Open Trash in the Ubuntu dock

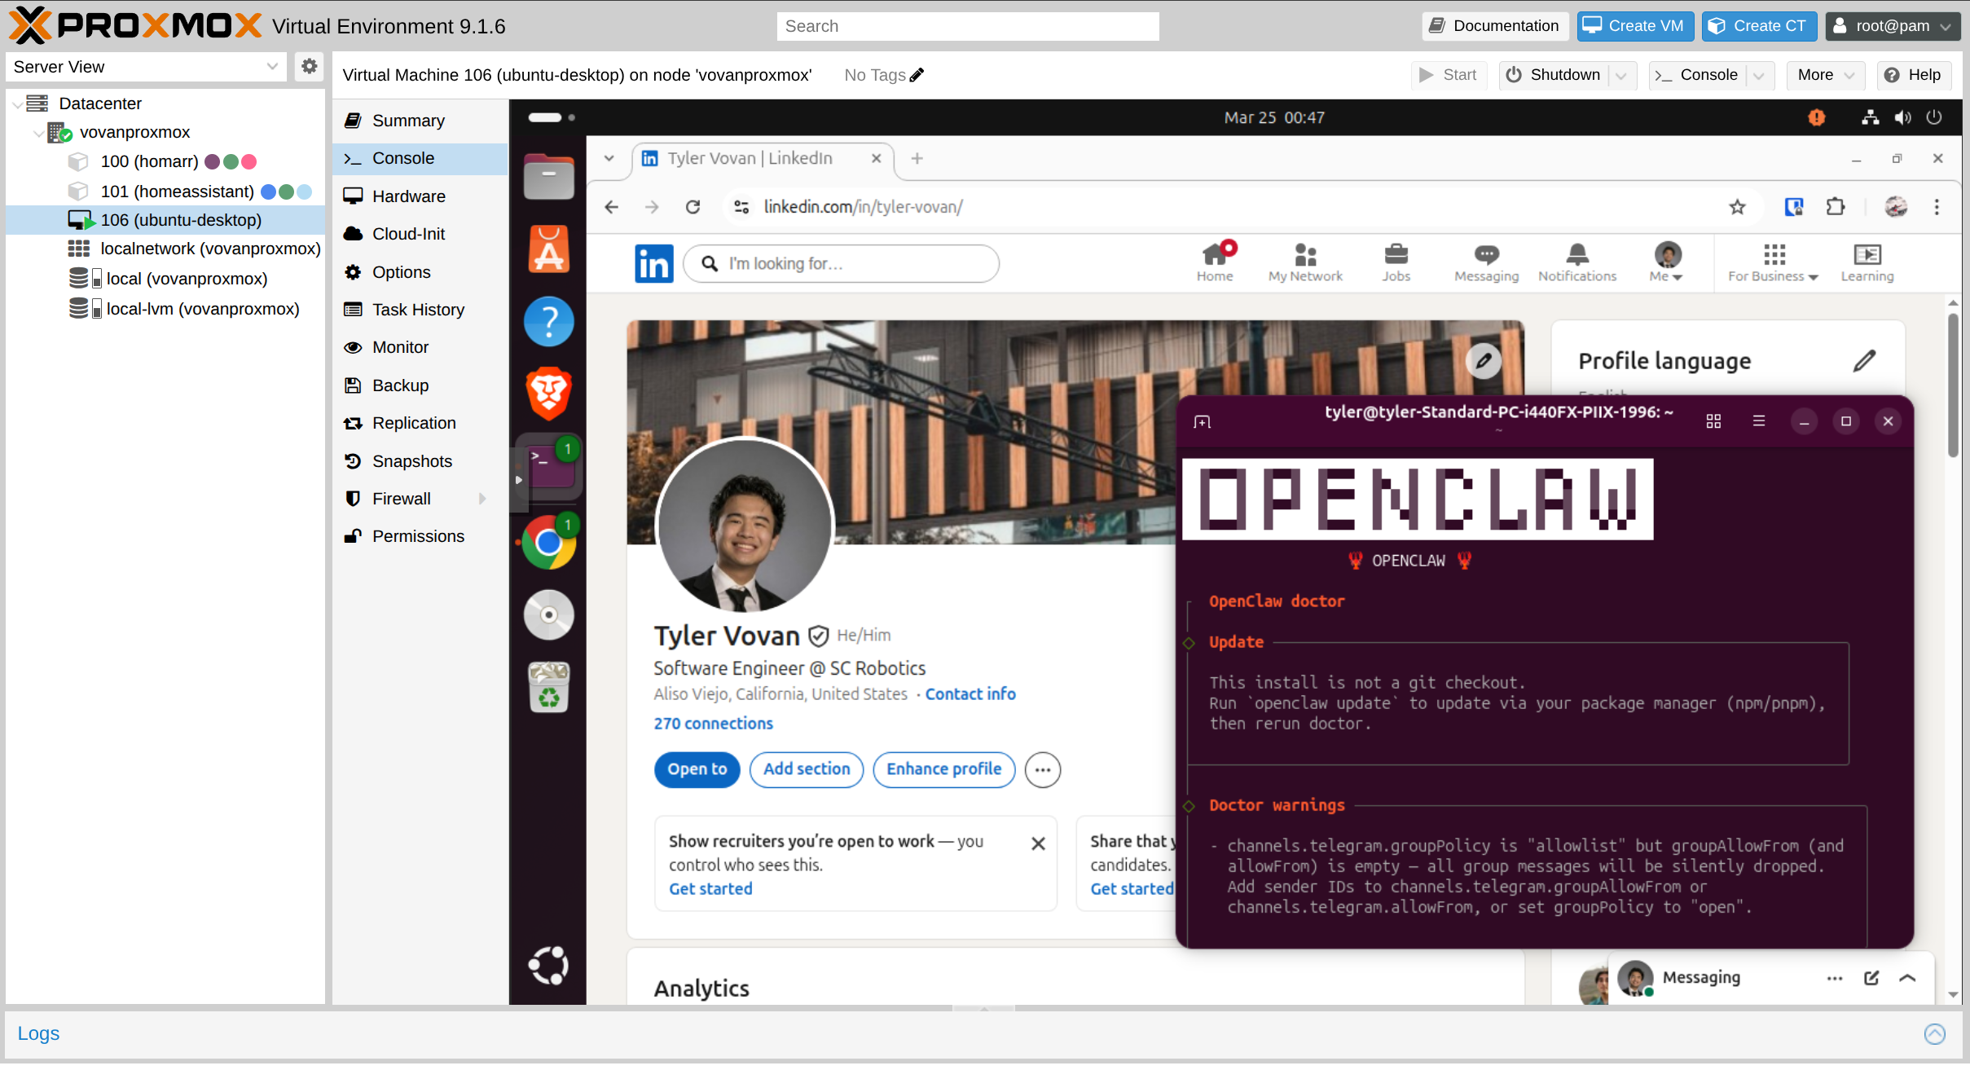(548, 687)
